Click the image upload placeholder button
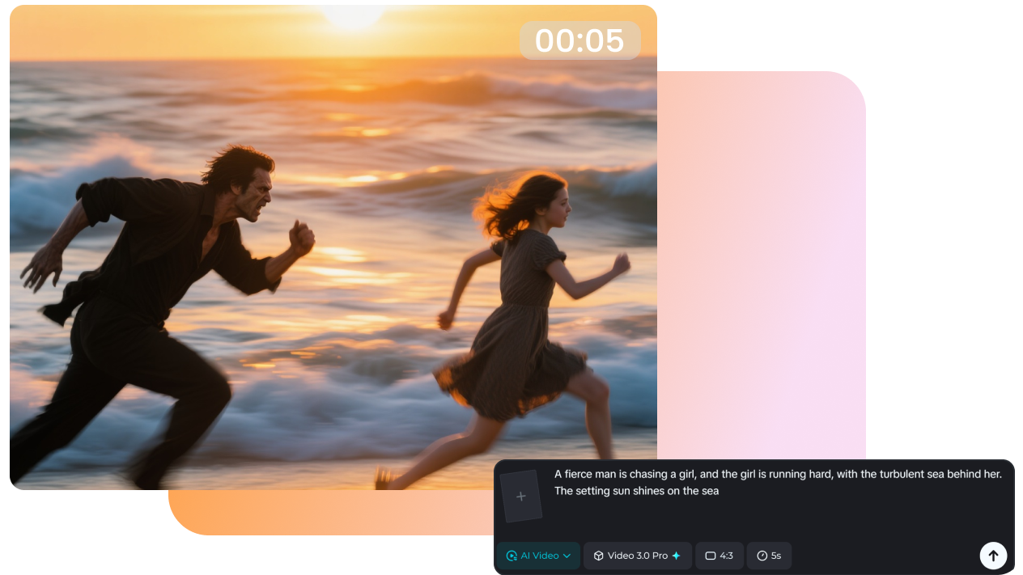1023x575 pixels. (x=521, y=495)
